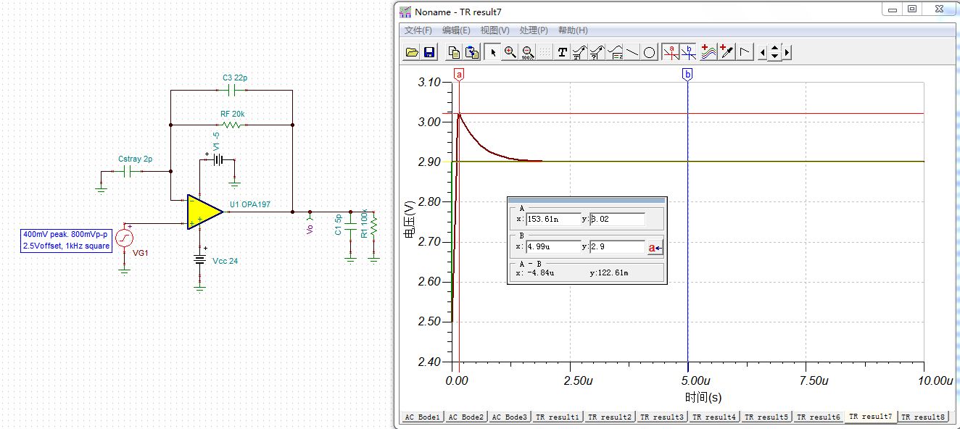The height and width of the screenshot is (429, 960).
Task: Open the 编辑(E) menu
Action: tap(456, 30)
